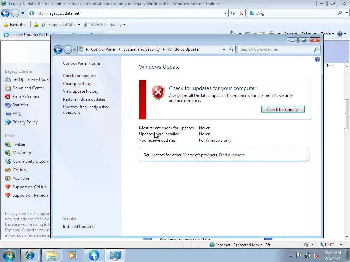Click the Bing search magnifier icon
This screenshot has height=262, width=350.
[340, 13]
